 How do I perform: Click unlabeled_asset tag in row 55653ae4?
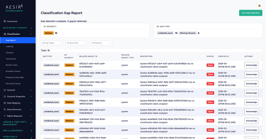(x=52, y=84)
